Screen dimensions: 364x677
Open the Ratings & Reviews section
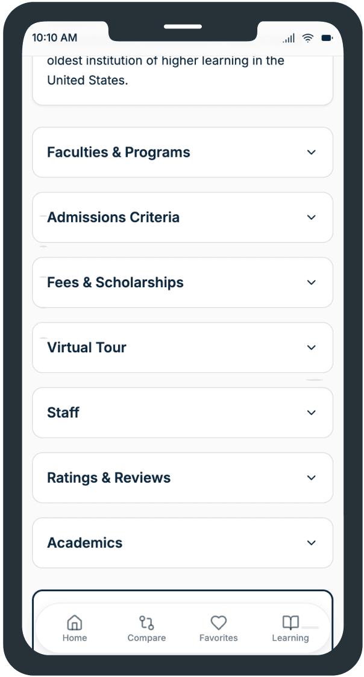[109, 478]
